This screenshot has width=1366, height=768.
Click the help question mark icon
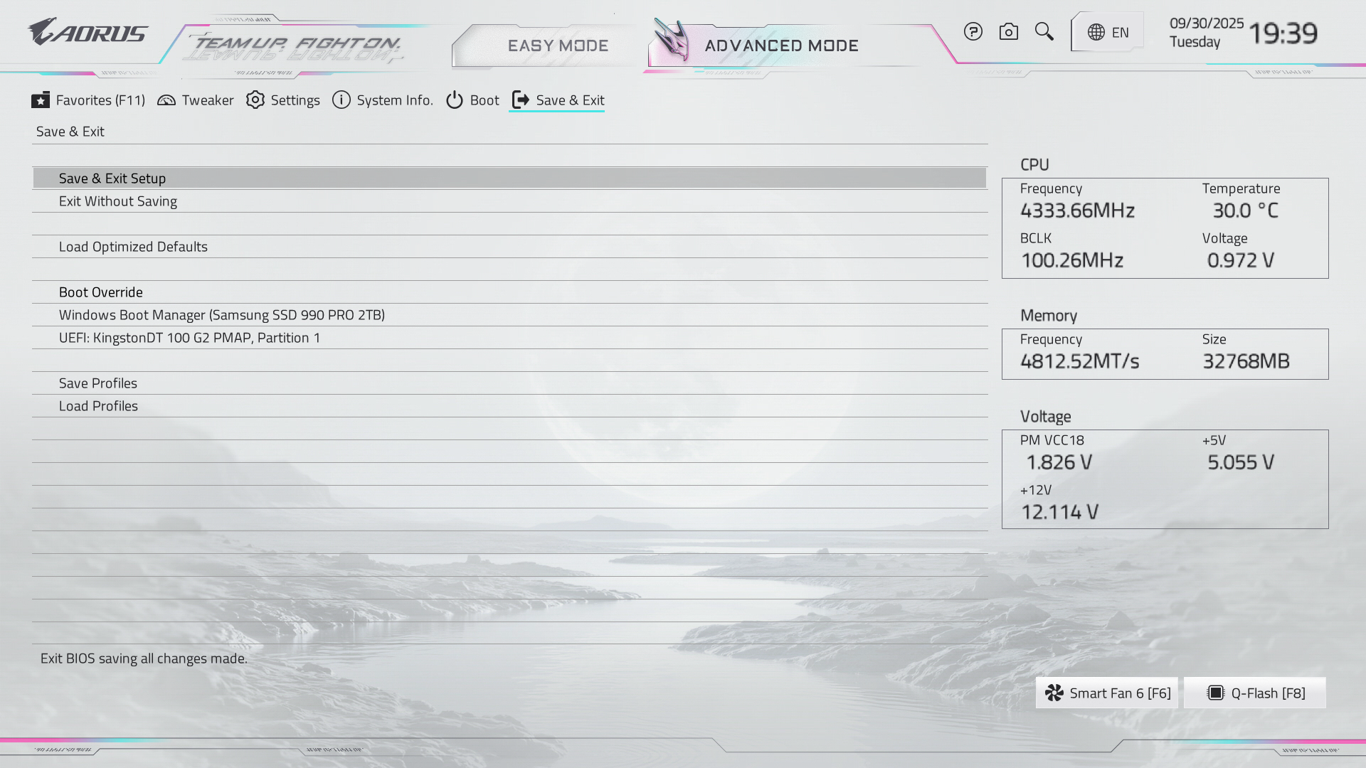[x=973, y=32]
